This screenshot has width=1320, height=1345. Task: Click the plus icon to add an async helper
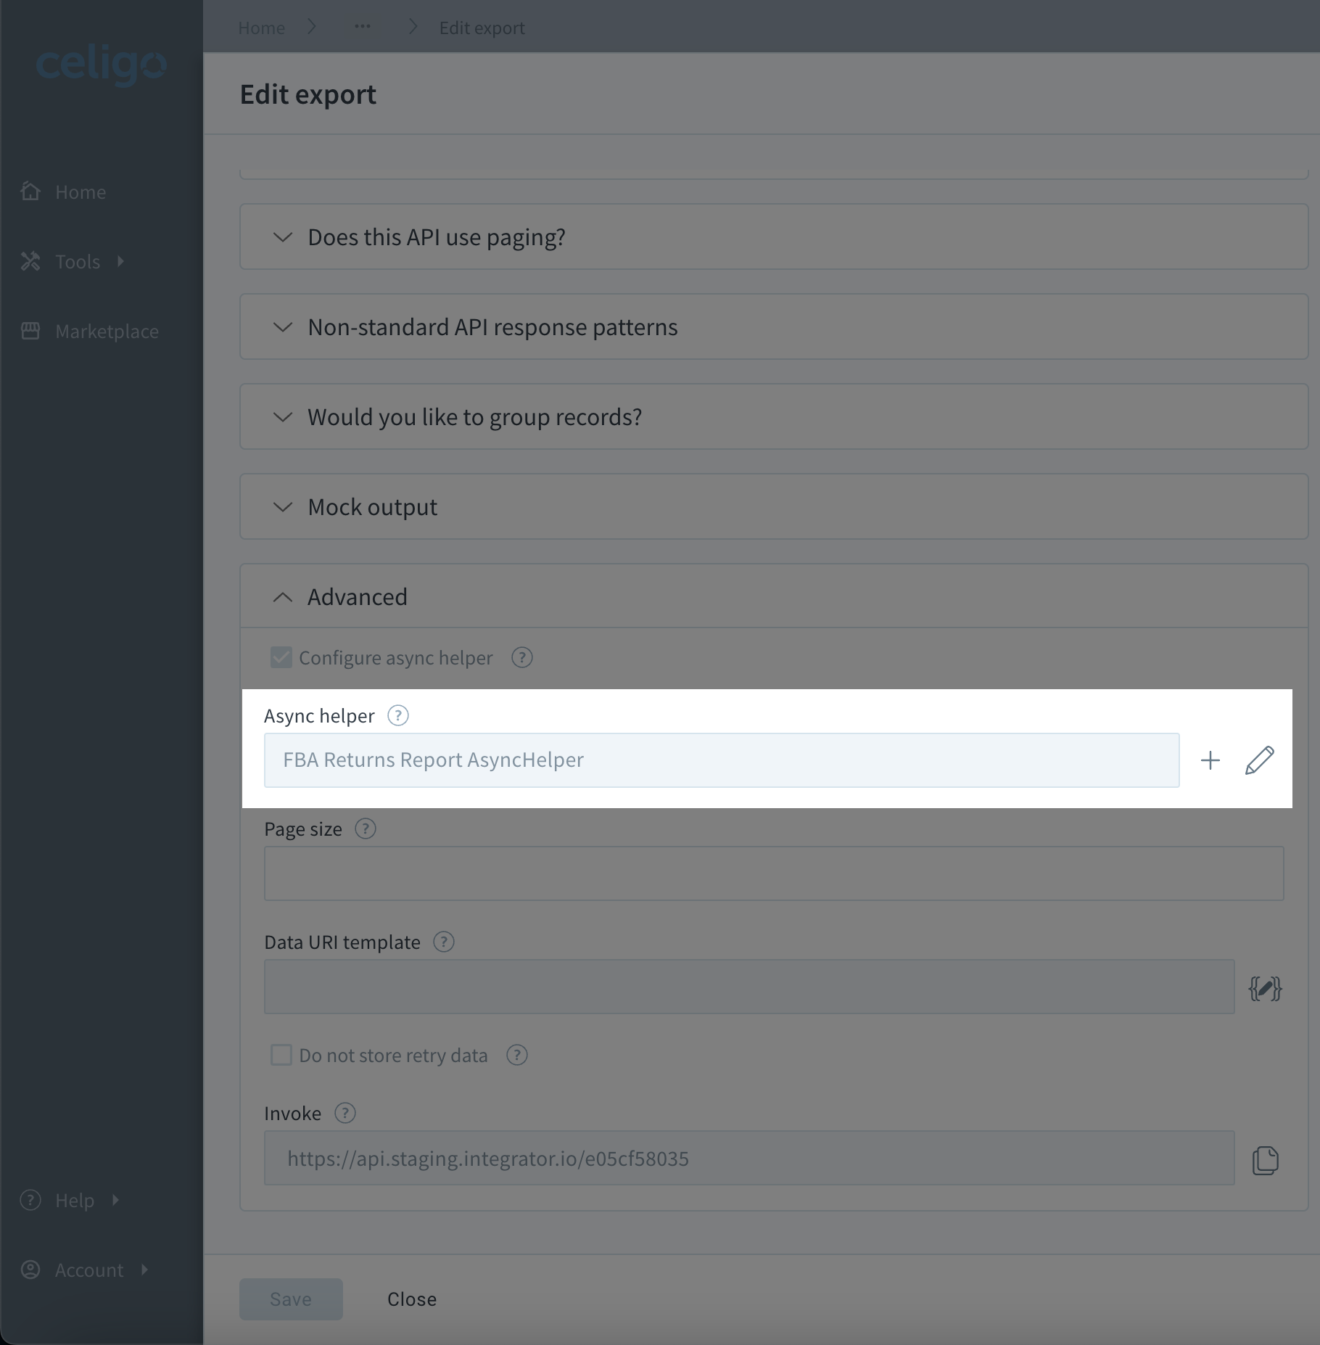1210,760
